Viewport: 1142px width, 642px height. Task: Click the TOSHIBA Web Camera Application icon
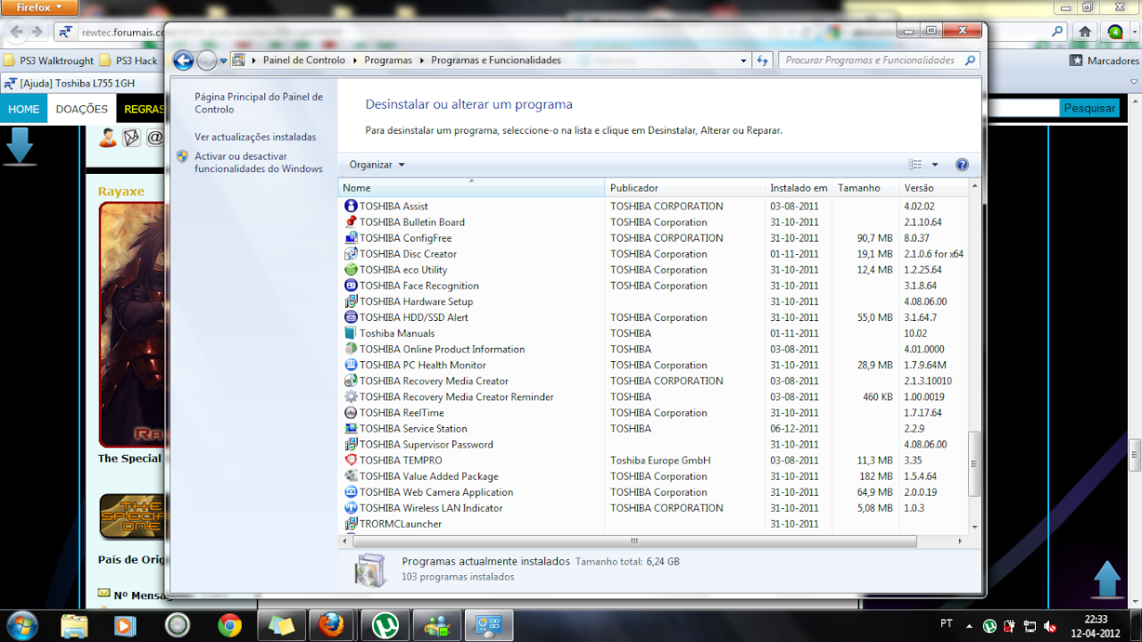click(351, 492)
